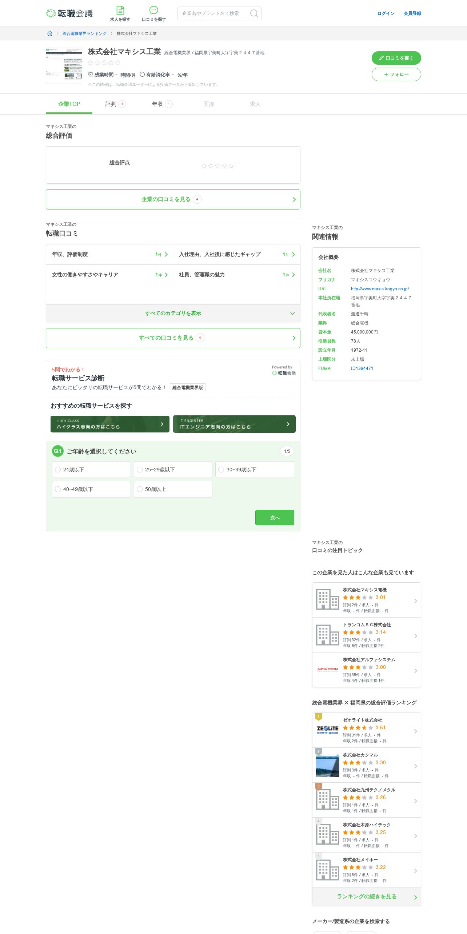Image resolution: width=467 pixels, height=934 pixels.
Task: Click the Alpha System logo
Action: pos(328,669)
